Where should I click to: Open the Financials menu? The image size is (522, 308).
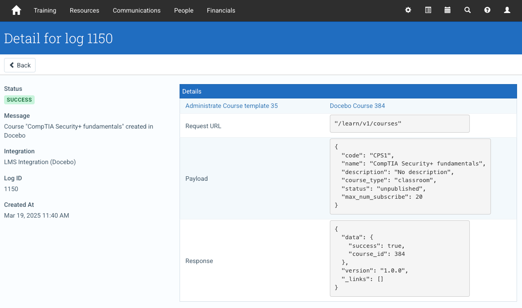click(221, 10)
